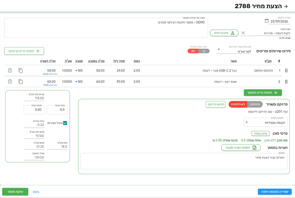Set line discount toggle to לא
The width and height of the screenshot is (295, 198).
coord(193,51)
